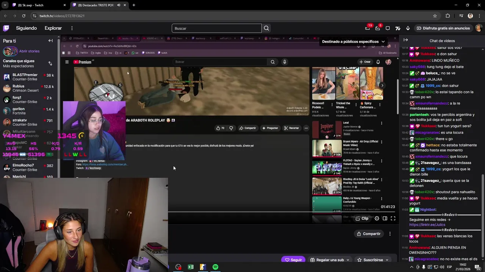Viewport: 485px width, 272px height.
Task: Open the ElmoRocho7 channel
Action: [x=28, y=167]
